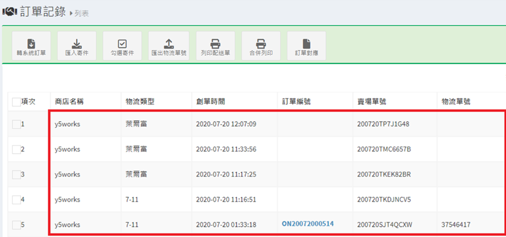Click the 轉系統訂單 toolbar icon
The height and width of the screenshot is (237, 506).
(x=31, y=43)
